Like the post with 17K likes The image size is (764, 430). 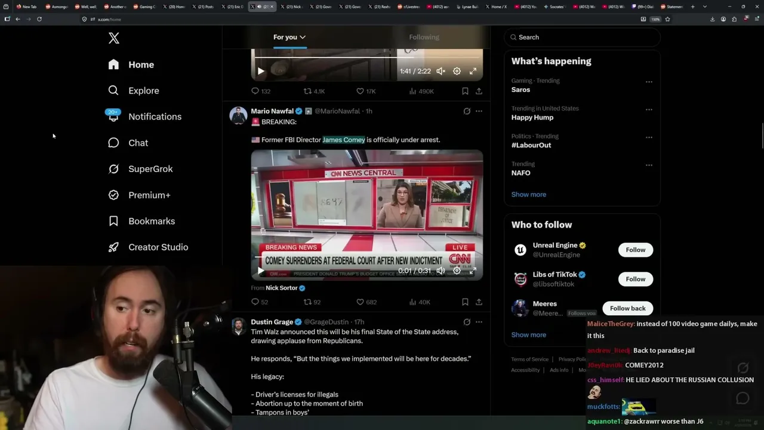click(360, 91)
